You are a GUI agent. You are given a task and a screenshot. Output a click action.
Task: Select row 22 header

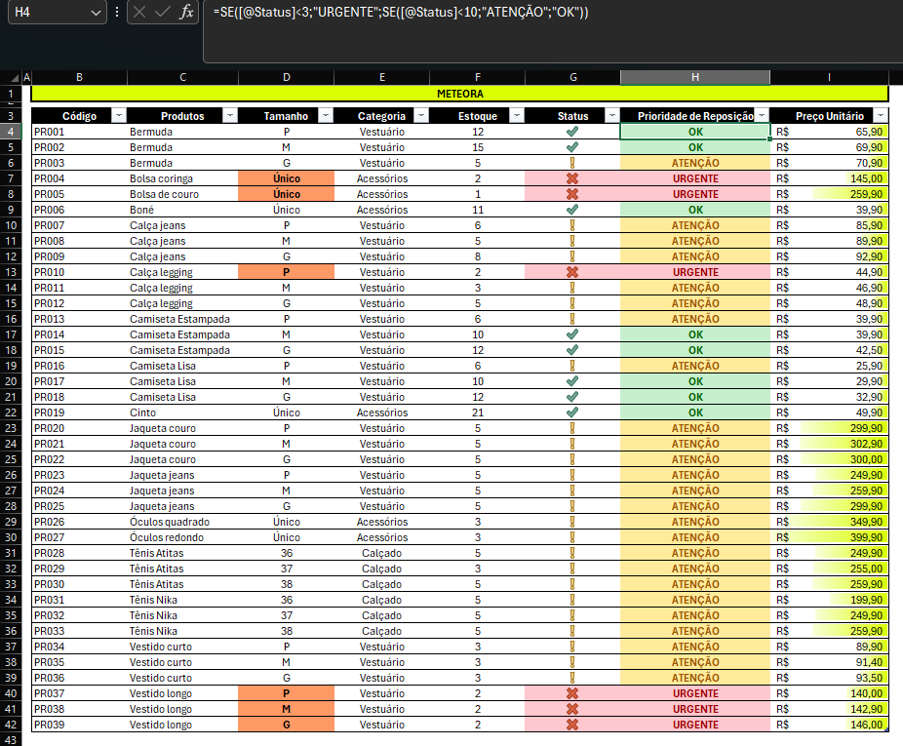pos(11,412)
